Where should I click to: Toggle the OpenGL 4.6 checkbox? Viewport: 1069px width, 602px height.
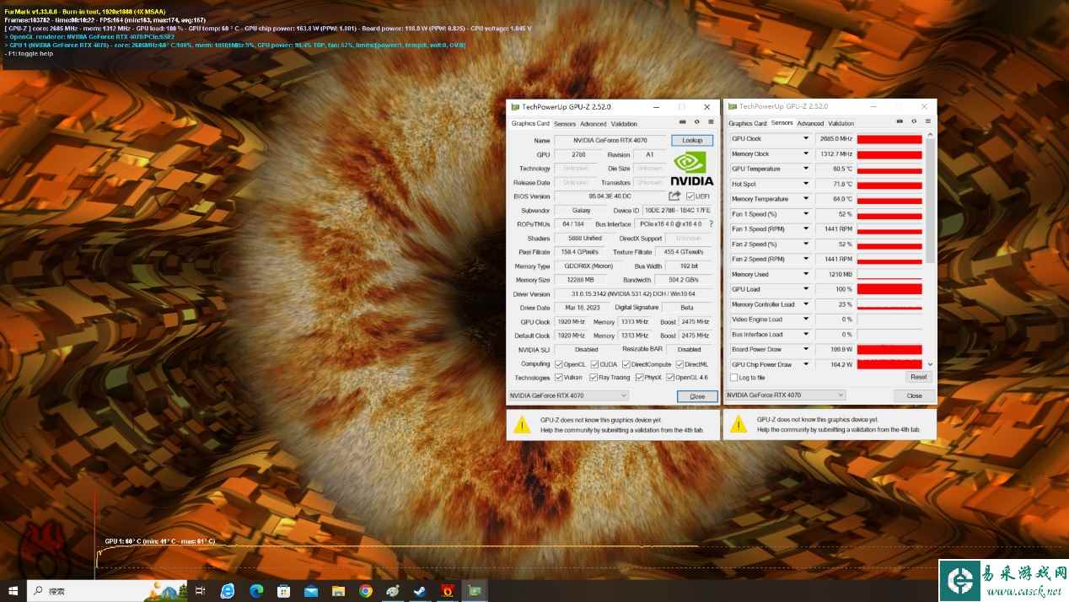[x=670, y=378]
